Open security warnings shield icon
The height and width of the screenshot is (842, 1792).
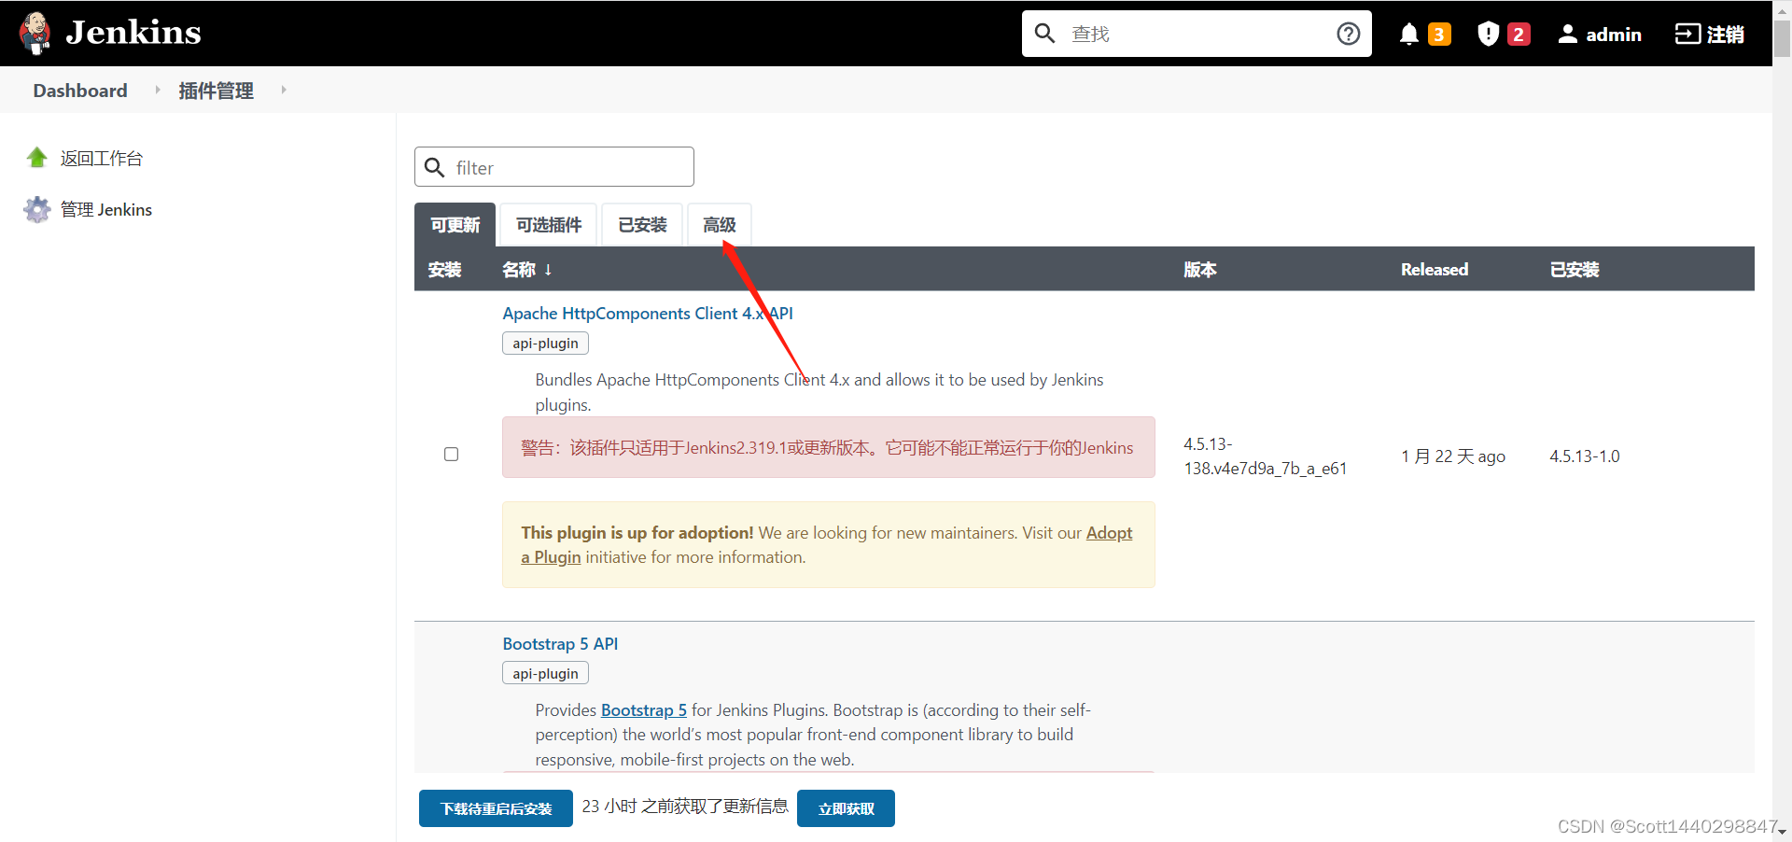tap(1488, 35)
